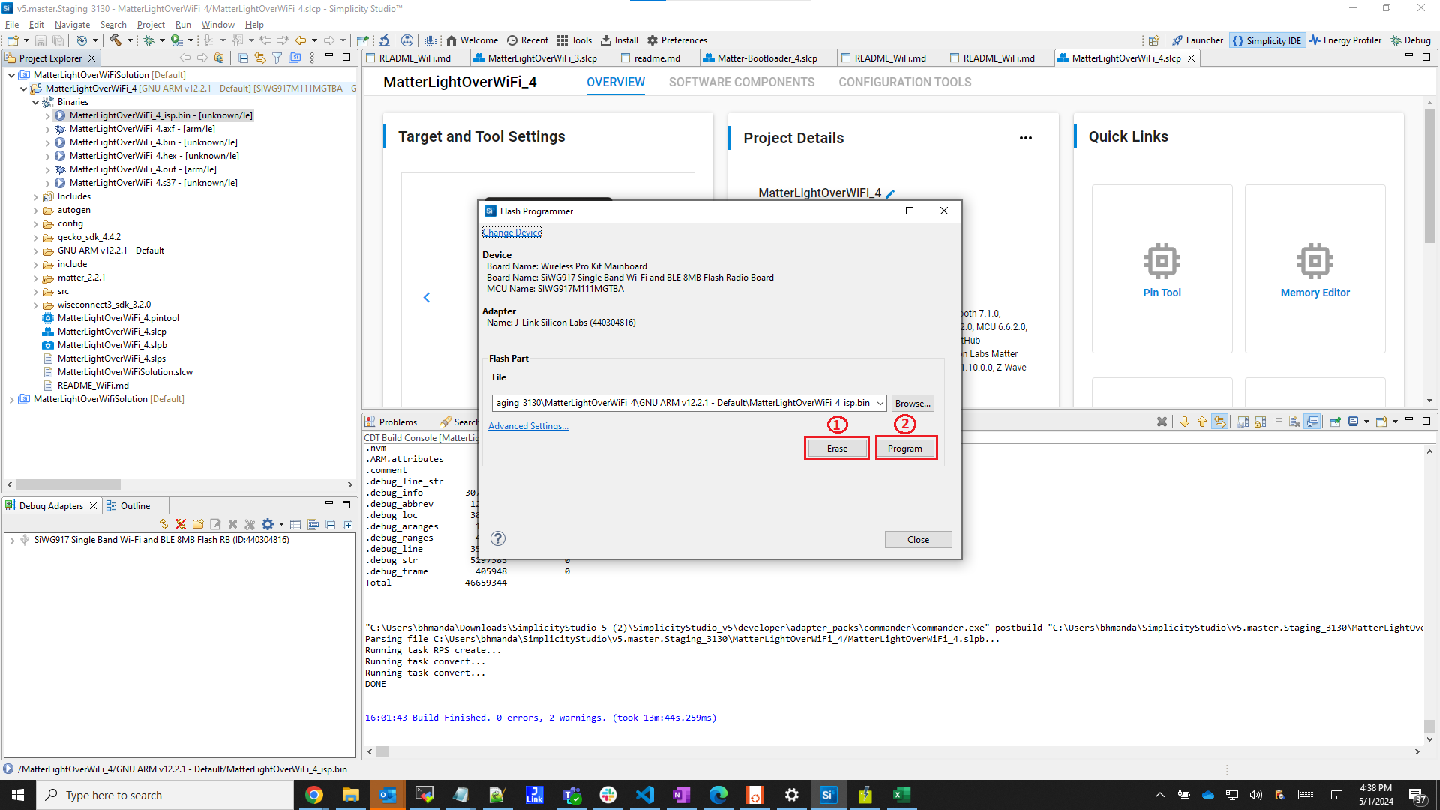
Task: Open the Problems tab
Action: 397,422
